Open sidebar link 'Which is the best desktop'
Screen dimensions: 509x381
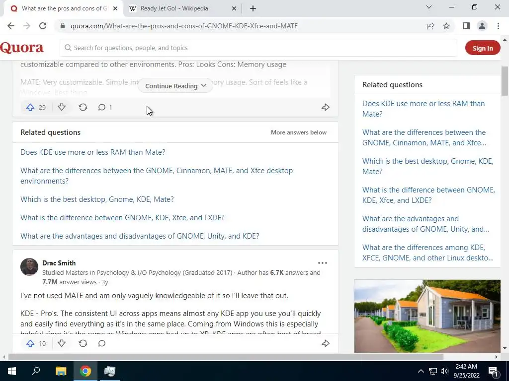tap(428, 167)
